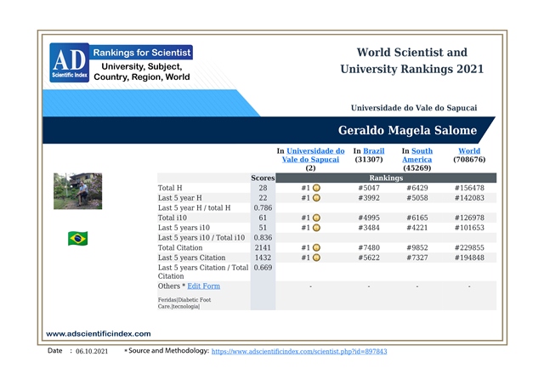This screenshot has height=385, width=544.
Task: Click the date 06.10.2021
Action: [92, 351]
